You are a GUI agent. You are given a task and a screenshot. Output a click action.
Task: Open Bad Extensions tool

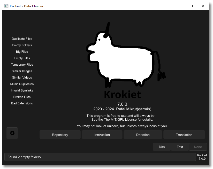[22, 103]
